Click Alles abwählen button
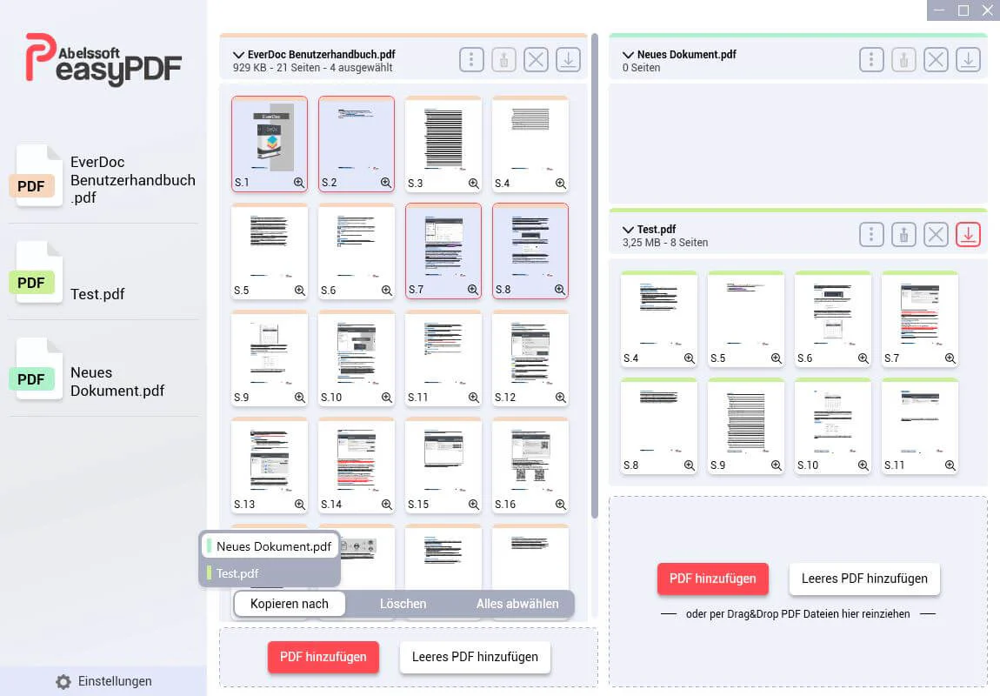 point(517,604)
